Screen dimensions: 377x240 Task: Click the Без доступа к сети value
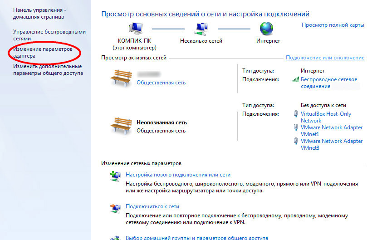point(323,105)
